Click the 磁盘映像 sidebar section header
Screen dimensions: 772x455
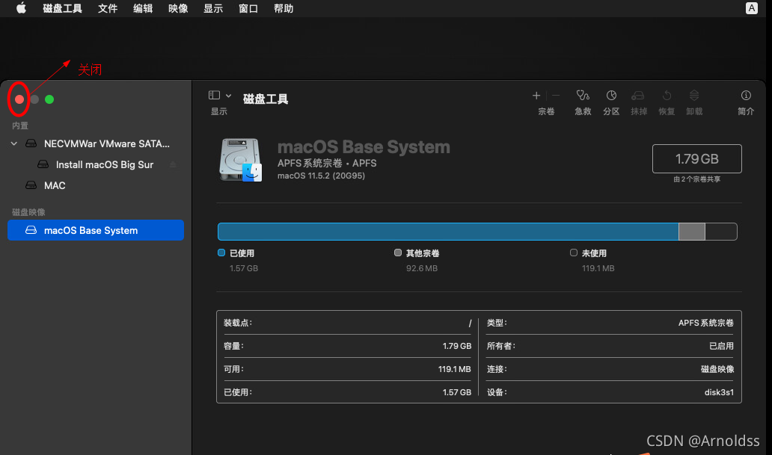(x=28, y=212)
